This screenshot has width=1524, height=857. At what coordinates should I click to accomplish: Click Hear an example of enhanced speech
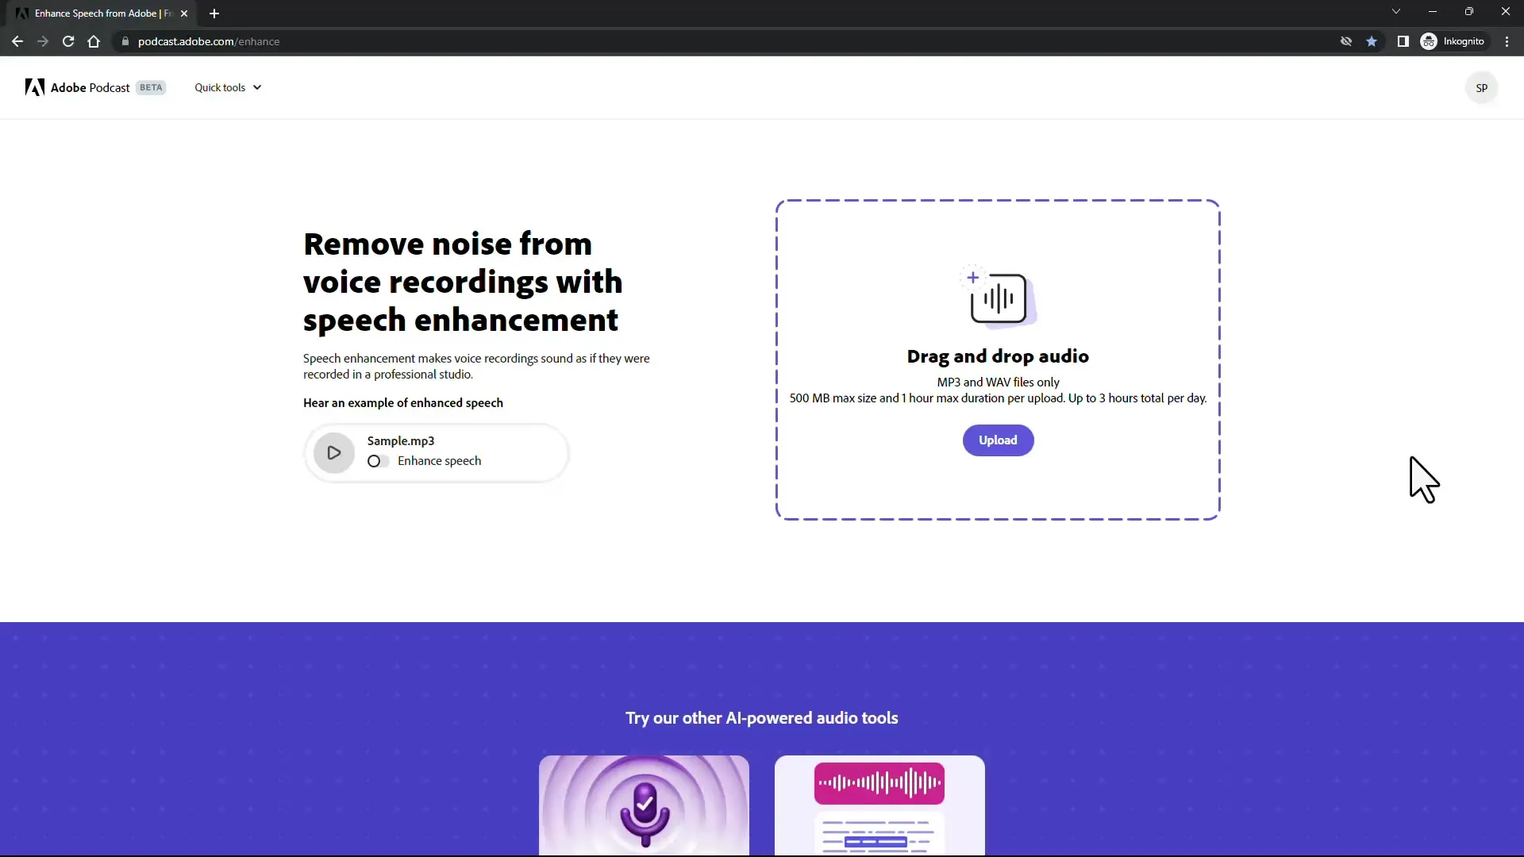click(403, 402)
